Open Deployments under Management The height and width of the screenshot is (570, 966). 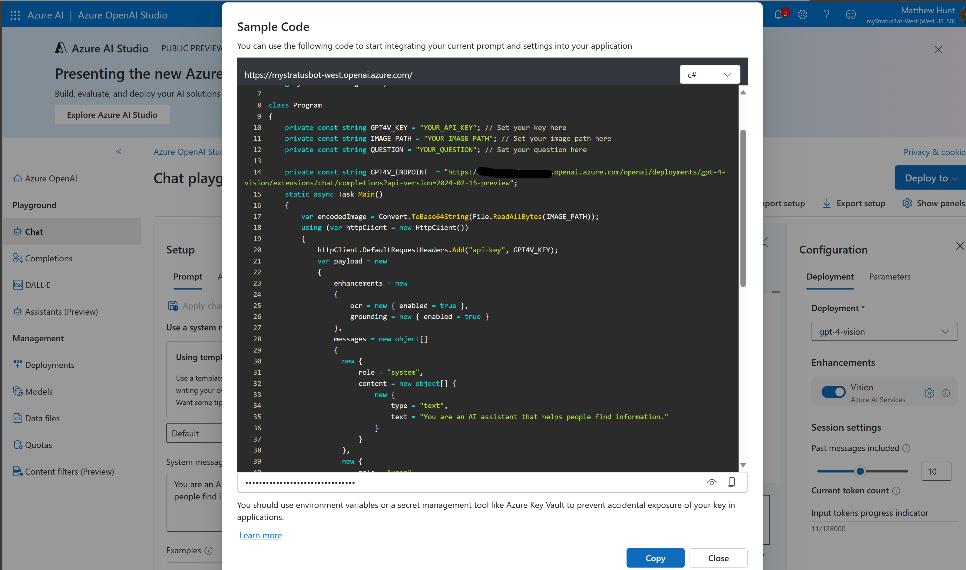coord(44,365)
